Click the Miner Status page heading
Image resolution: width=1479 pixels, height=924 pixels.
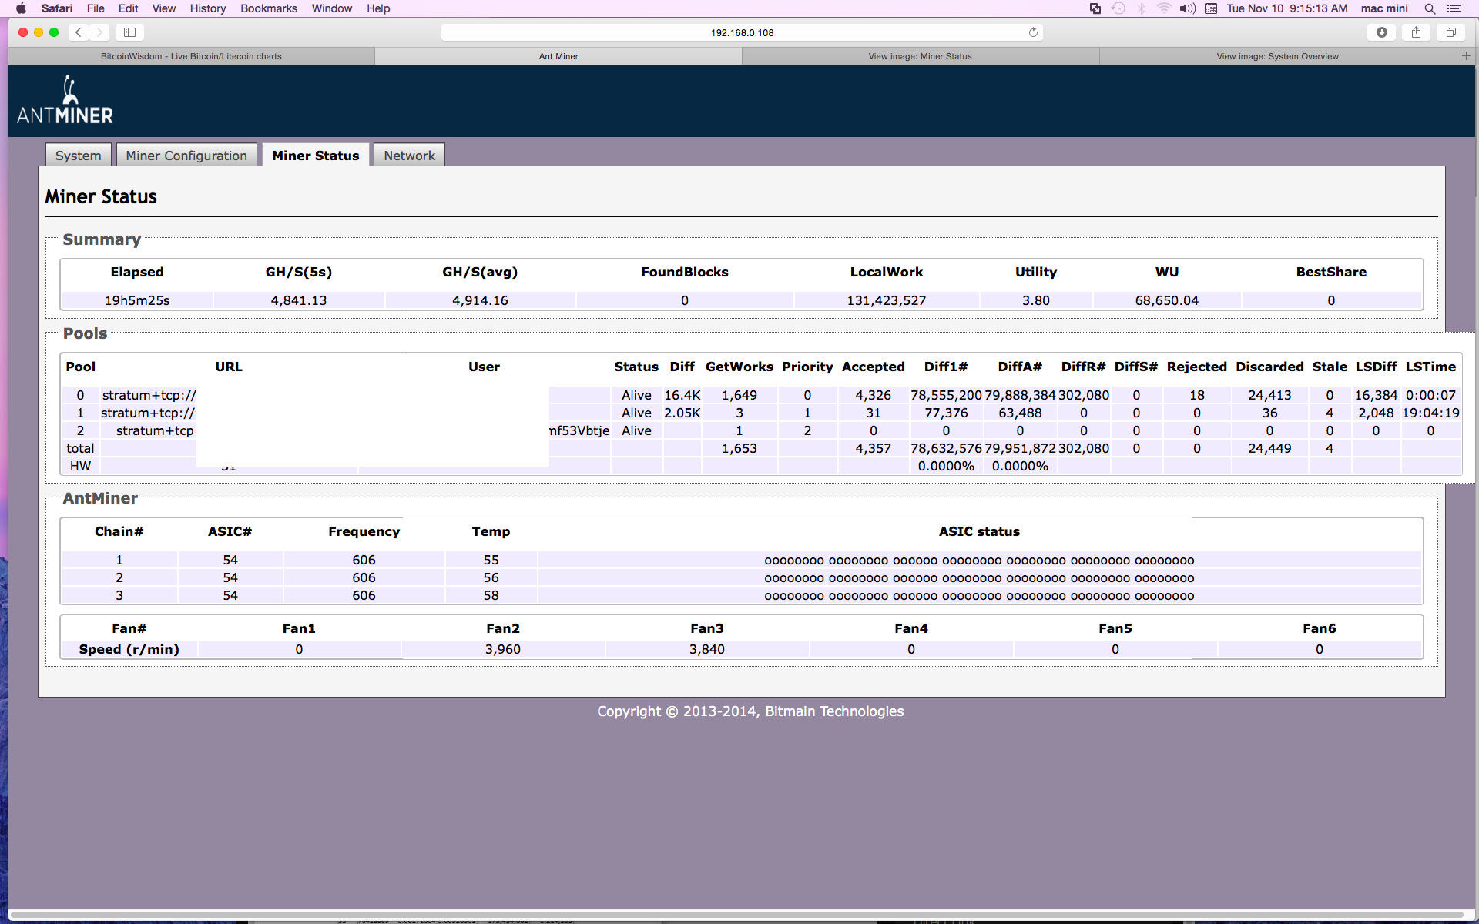(101, 196)
